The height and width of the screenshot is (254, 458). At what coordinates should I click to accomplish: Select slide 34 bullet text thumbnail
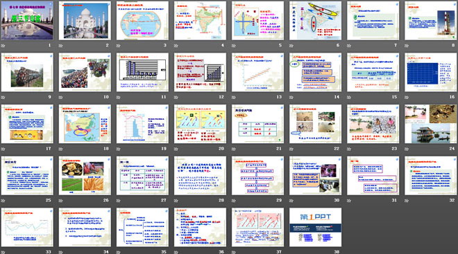point(85,227)
